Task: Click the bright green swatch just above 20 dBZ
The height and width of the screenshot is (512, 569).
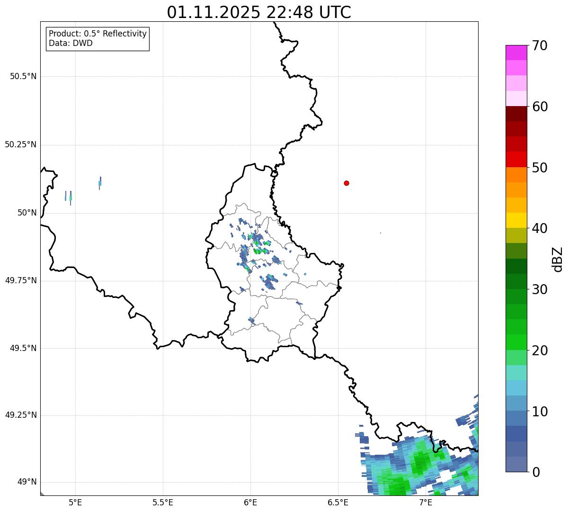Action: pyautogui.click(x=516, y=342)
